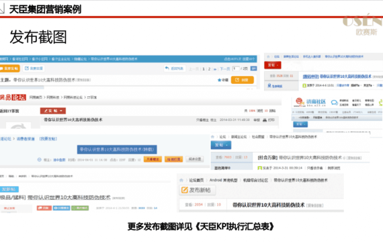The height and width of the screenshot is (242, 383).
Task: Click the green post icon before 发表于 2014-3-31
Action: 260,168
